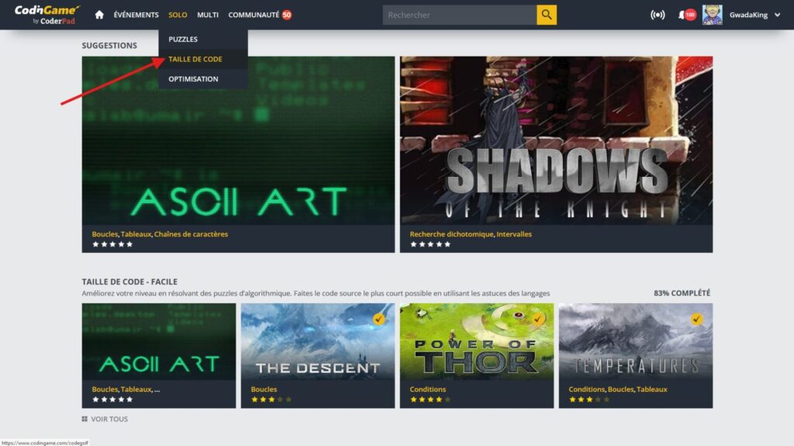The height and width of the screenshot is (446, 794).
Task: Open notifications bell with 100 badge
Action: pyautogui.click(x=687, y=15)
